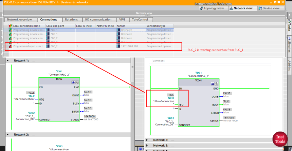The height and width of the screenshot is (151, 292).
Task: Expand Network 3 in right editor
Action: [147, 146]
